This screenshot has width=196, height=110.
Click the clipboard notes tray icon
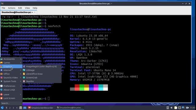(x=175, y=108)
